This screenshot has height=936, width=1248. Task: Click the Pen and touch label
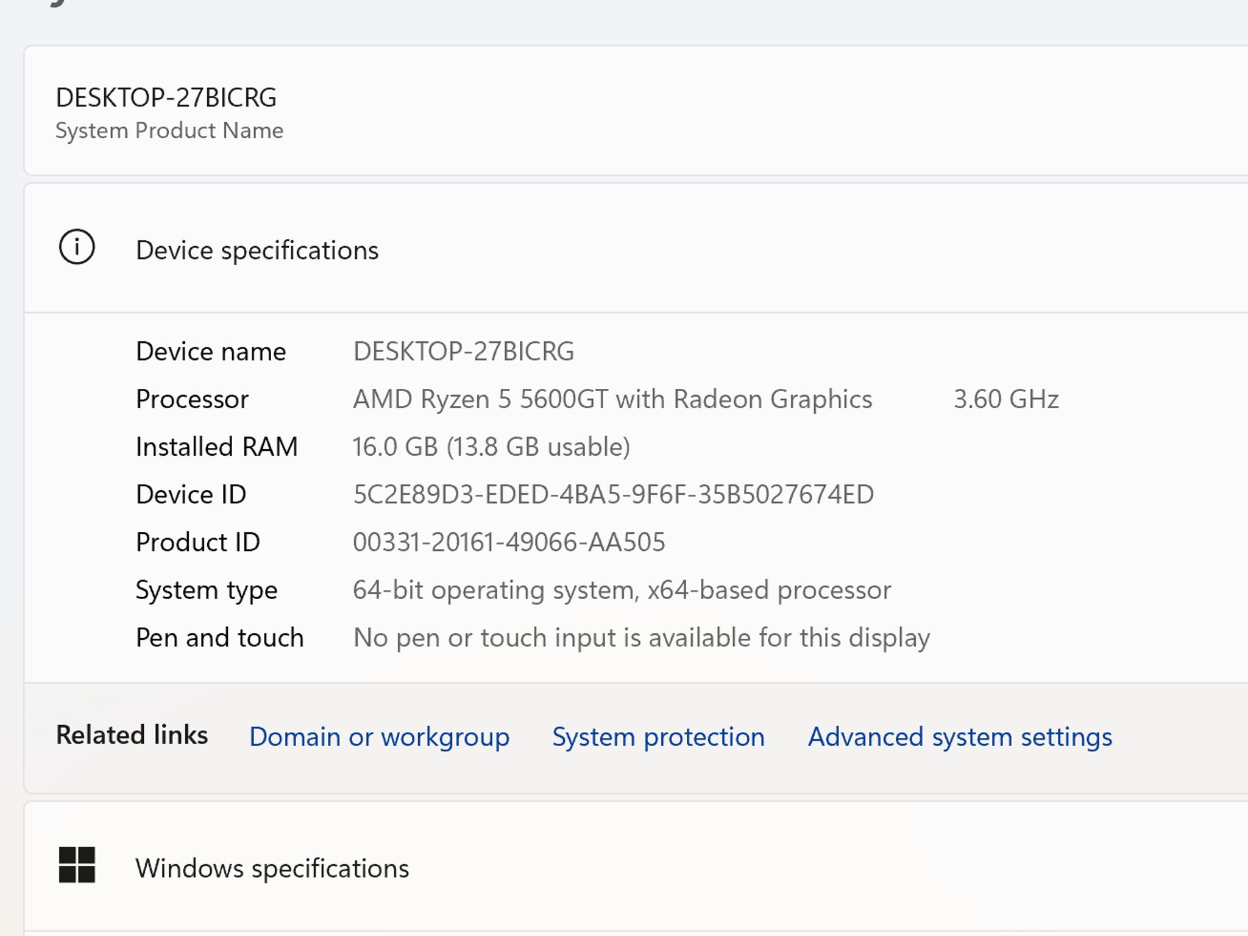[x=219, y=637]
